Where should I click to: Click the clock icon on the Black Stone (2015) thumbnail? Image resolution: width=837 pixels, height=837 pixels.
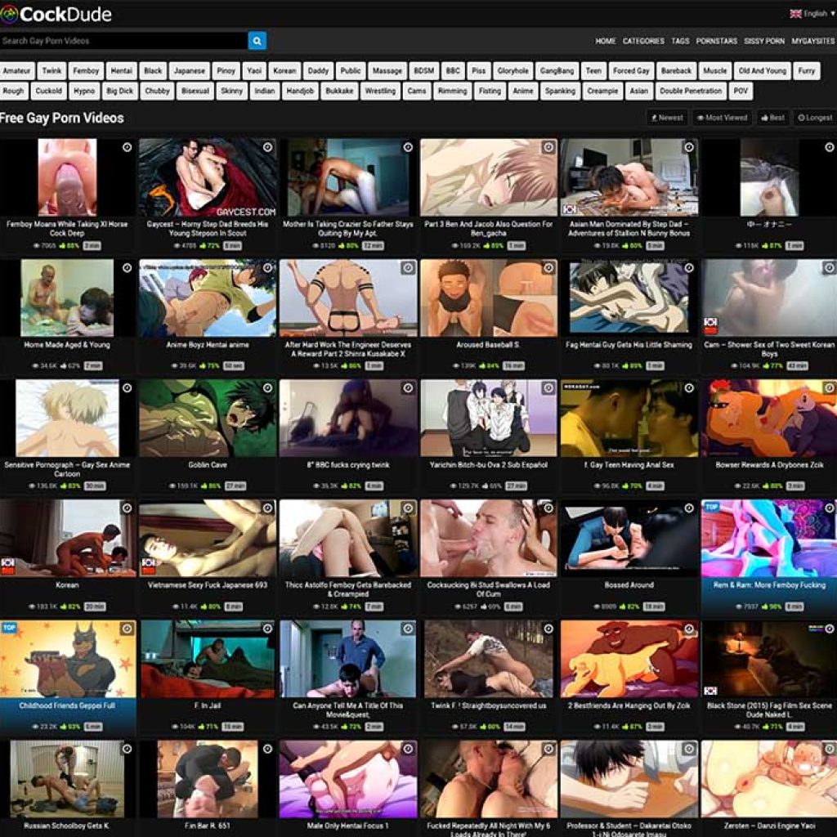(830, 629)
